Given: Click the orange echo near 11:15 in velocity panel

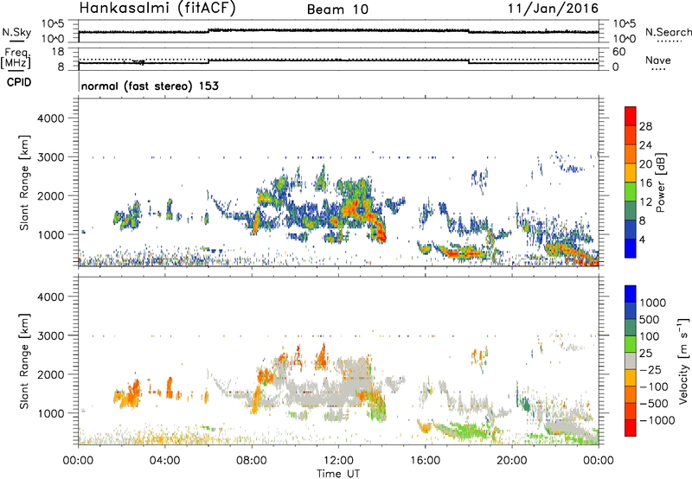Looking at the screenshot, I should click(322, 355).
